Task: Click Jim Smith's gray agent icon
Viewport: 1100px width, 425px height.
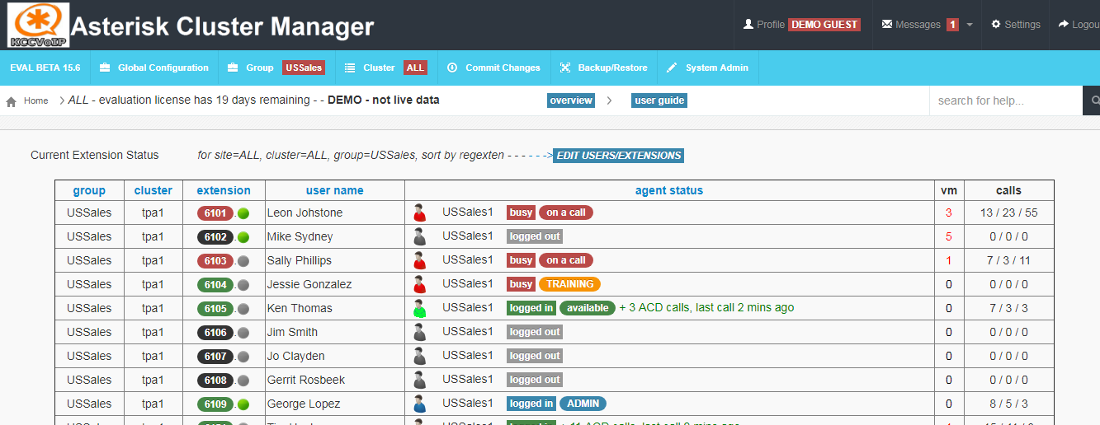Action: [419, 333]
